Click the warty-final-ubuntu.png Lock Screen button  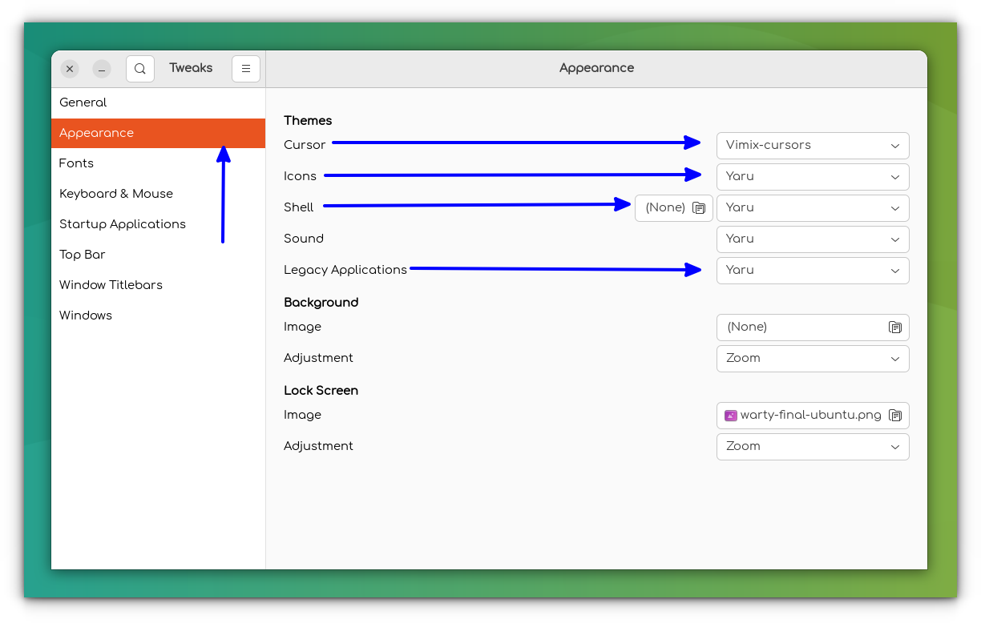(x=801, y=416)
